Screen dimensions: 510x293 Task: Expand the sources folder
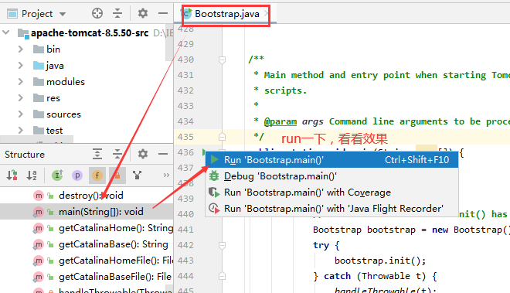click(x=21, y=114)
